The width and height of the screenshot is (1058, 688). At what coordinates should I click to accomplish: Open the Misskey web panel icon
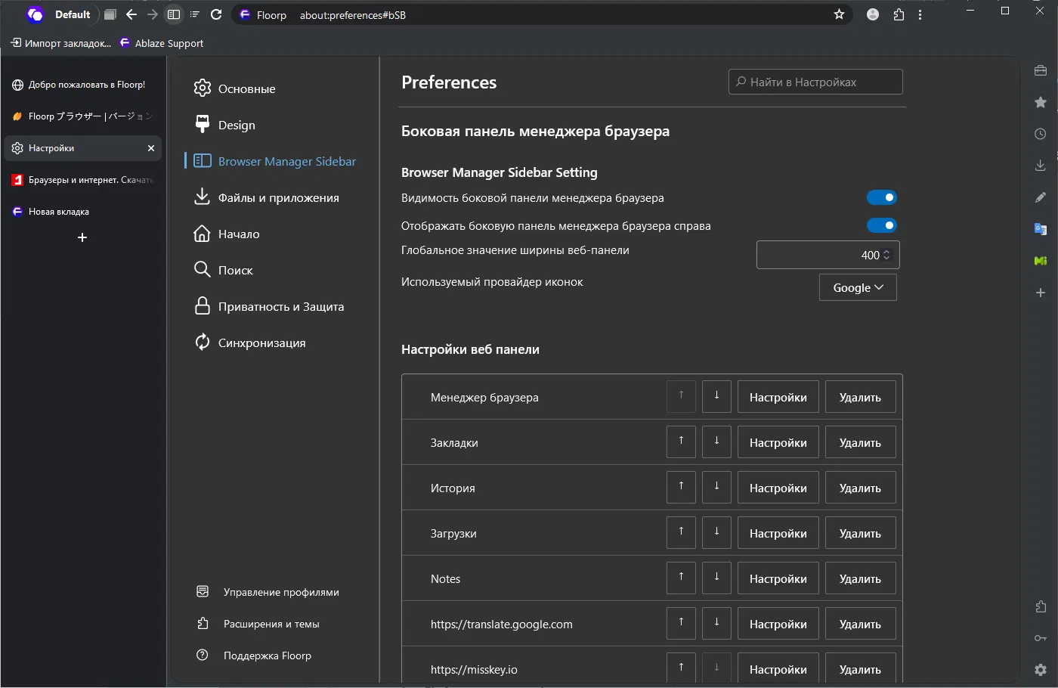coord(1041,261)
